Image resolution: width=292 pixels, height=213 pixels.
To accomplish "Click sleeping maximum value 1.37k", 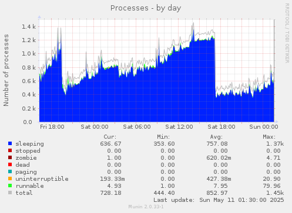I will (275, 144).
